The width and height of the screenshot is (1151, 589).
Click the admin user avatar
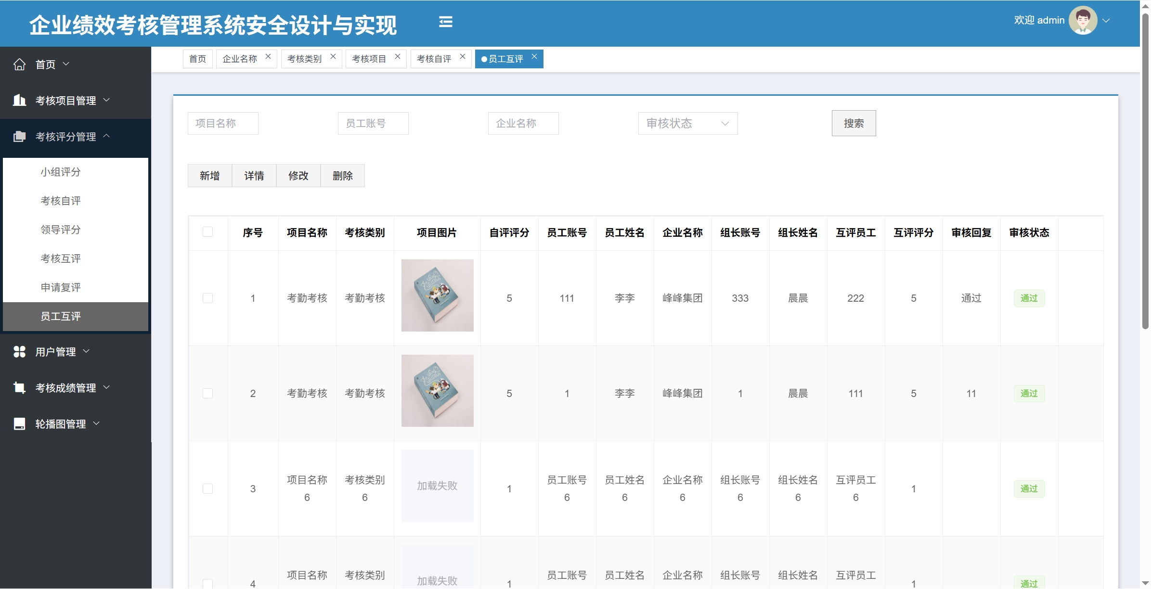[x=1083, y=20]
